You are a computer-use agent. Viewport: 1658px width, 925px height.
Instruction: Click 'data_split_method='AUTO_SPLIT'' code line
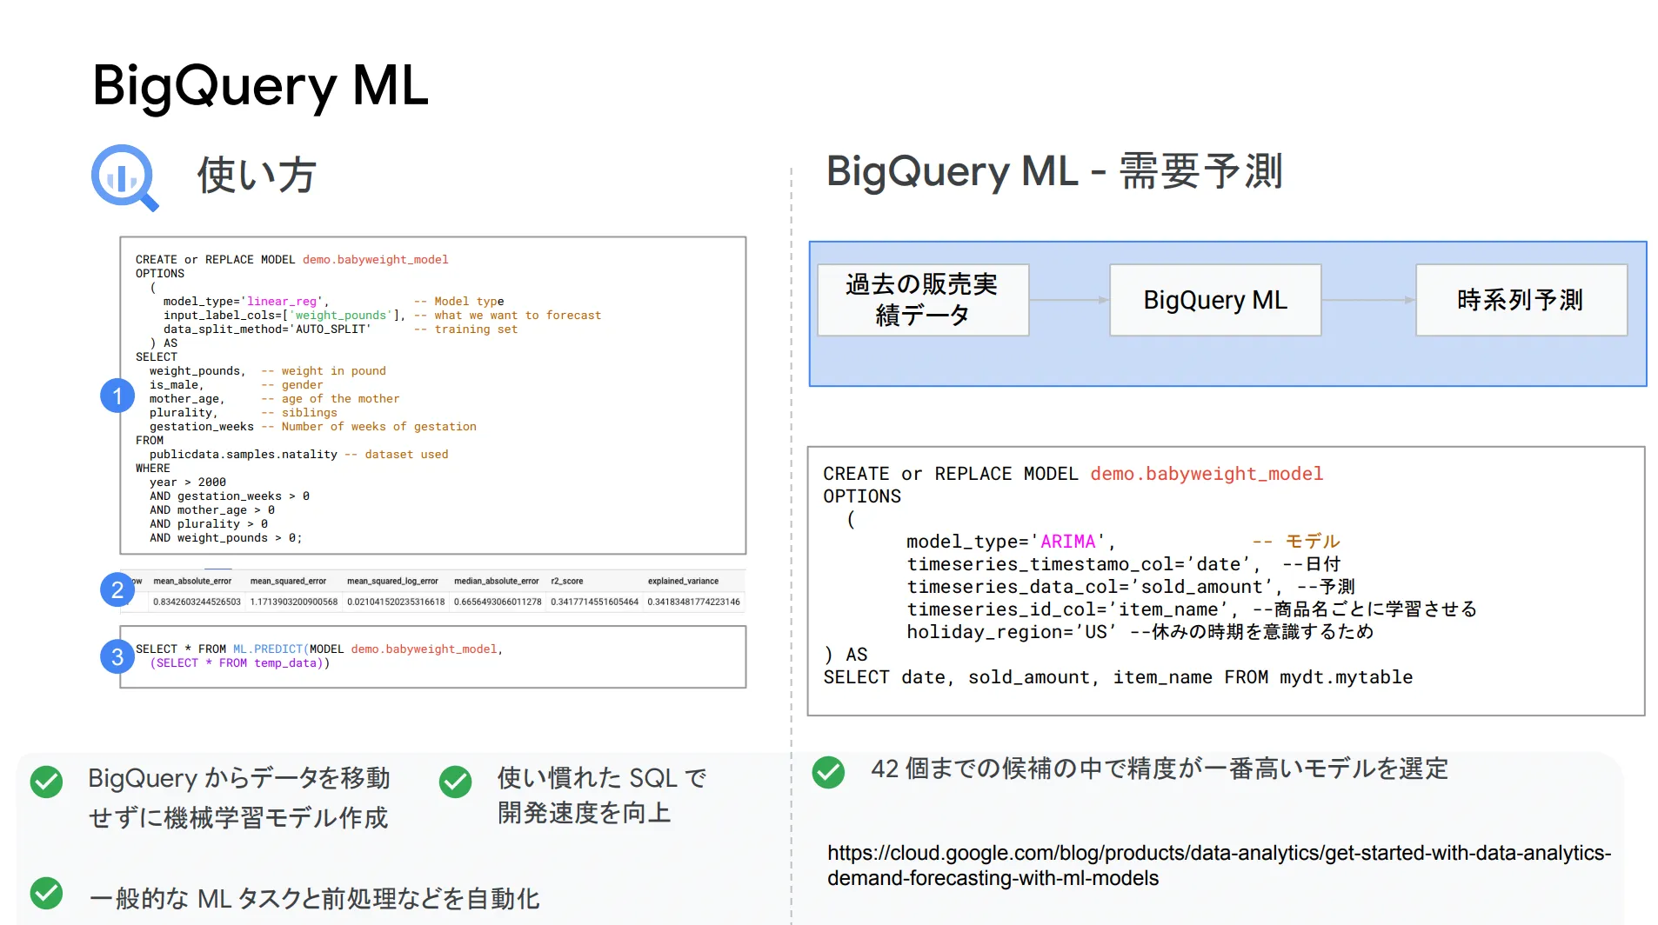click(267, 329)
